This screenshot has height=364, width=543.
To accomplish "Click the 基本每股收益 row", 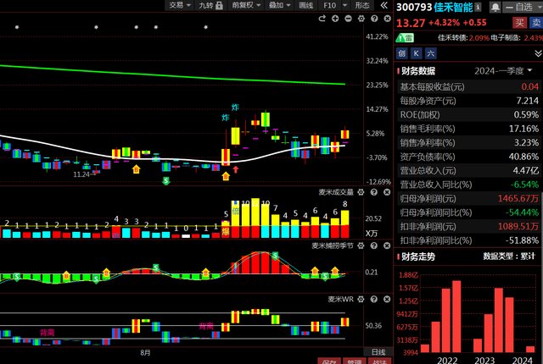I will (469, 86).
